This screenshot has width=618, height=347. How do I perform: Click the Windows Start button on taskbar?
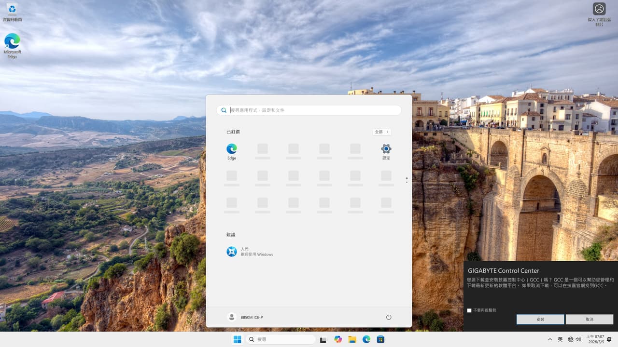point(238,339)
